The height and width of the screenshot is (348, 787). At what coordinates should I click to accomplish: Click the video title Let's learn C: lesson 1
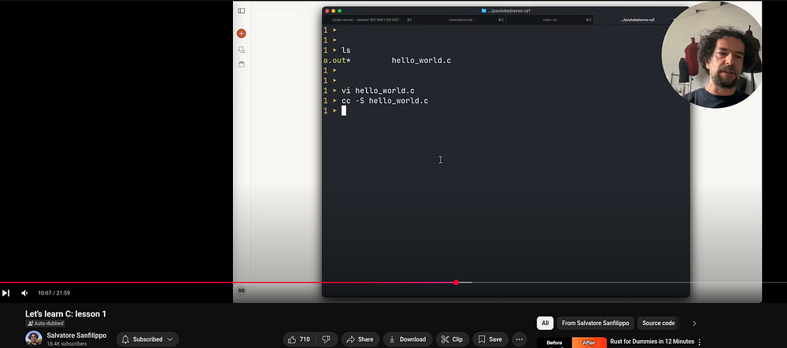point(66,314)
